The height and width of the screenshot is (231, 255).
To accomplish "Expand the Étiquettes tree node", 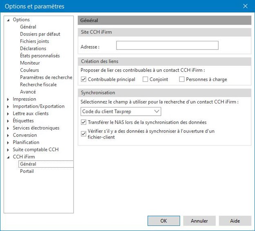I will coord(8,121).
